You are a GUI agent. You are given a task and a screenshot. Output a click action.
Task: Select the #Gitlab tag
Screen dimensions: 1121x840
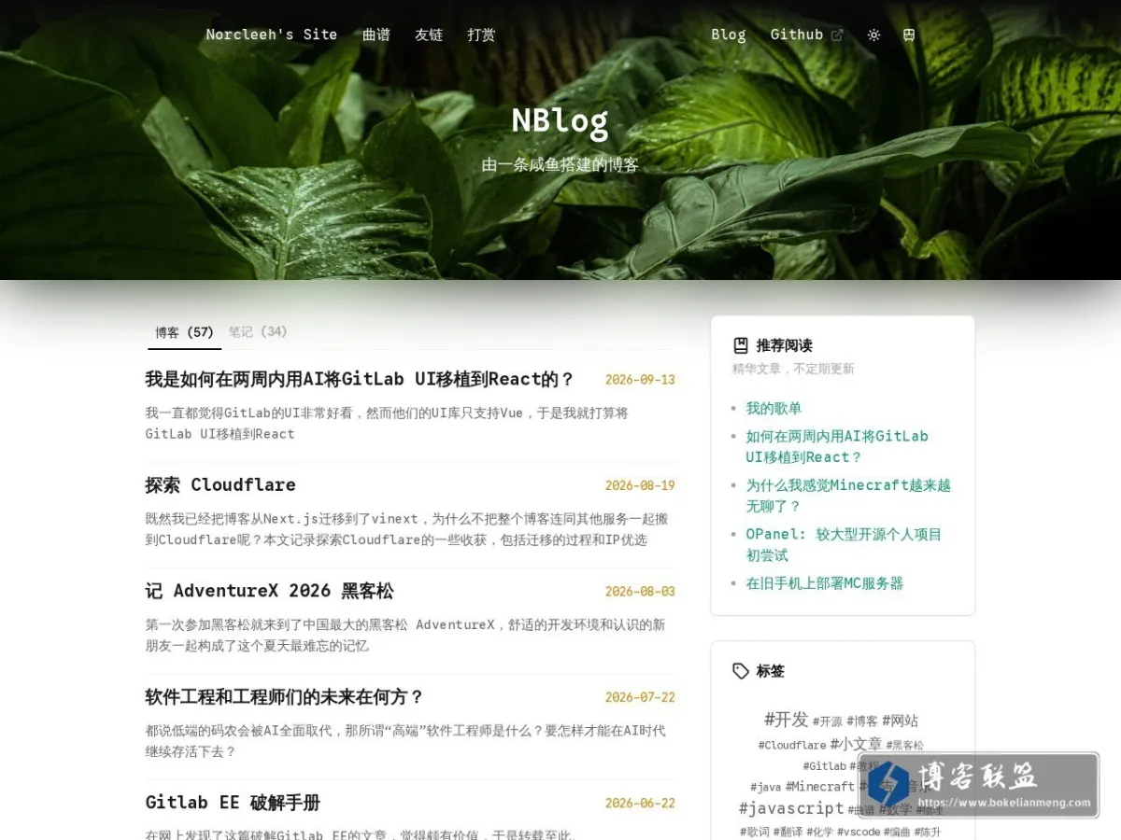(x=825, y=766)
